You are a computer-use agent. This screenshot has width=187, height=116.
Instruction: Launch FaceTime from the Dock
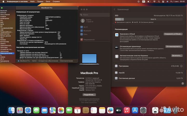click(x=69, y=110)
